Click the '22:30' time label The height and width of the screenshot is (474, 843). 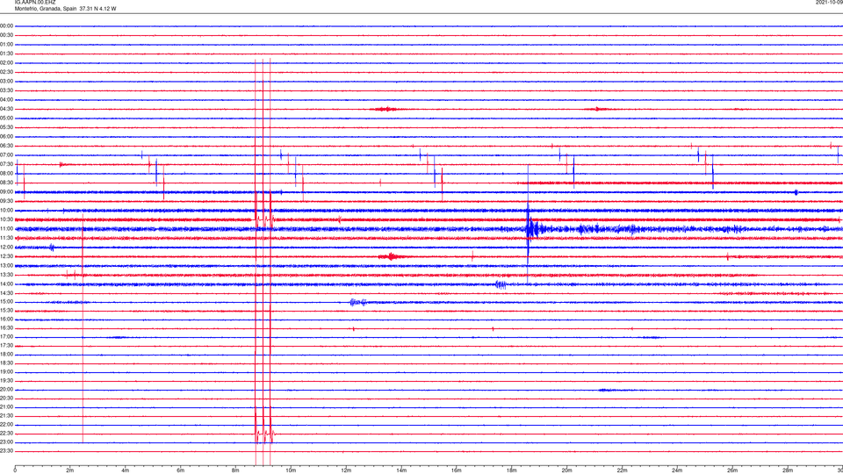[7, 433]
